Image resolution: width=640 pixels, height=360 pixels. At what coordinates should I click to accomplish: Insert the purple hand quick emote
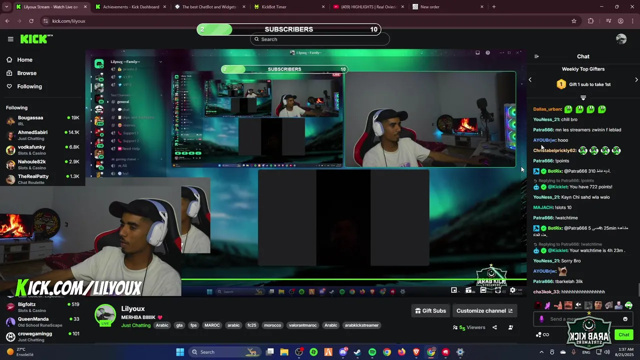(547, 305)
